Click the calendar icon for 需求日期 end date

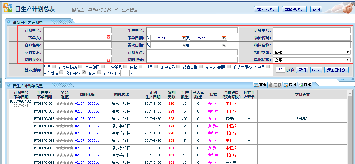[224, 45]
